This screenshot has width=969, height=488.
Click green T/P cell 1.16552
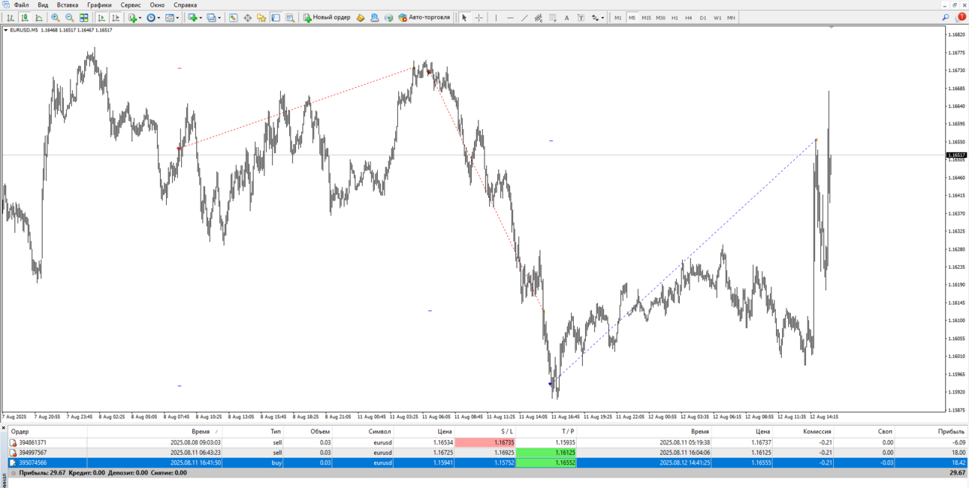pyautogui.click(x=546, y=462)
